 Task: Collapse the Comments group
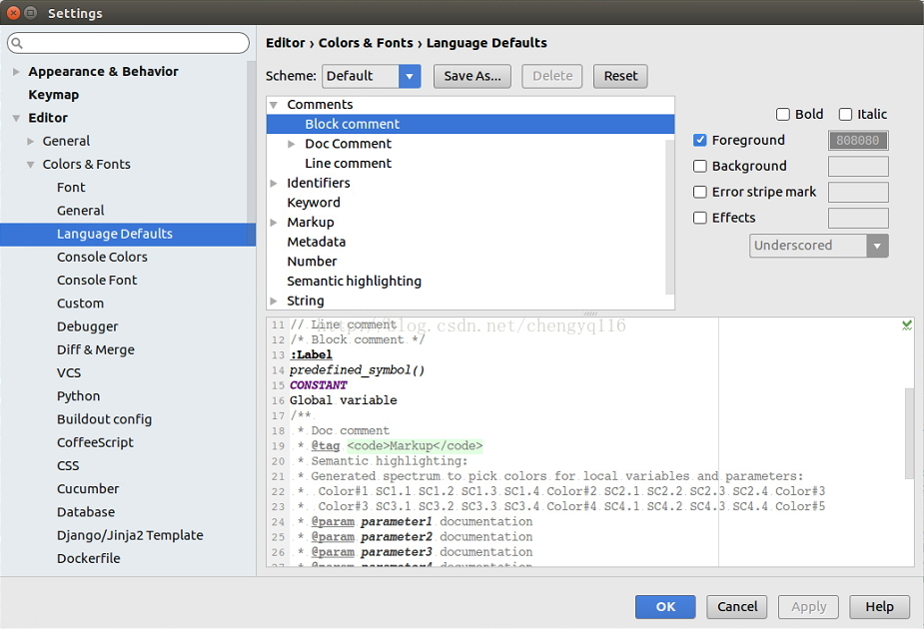273,104
